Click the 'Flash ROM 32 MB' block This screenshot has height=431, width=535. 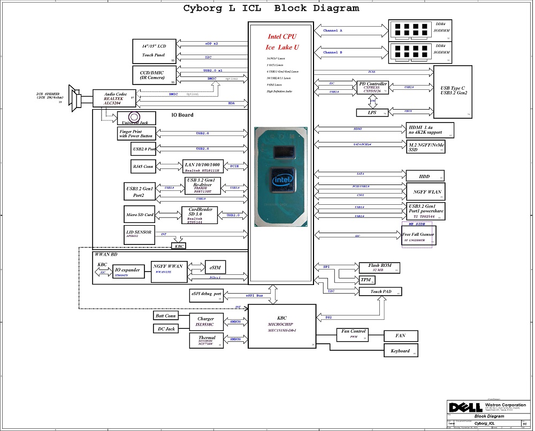pos(379,268)
